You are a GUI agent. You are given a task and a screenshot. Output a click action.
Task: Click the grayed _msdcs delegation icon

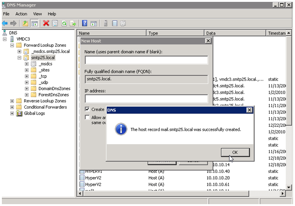coord(34,64)
